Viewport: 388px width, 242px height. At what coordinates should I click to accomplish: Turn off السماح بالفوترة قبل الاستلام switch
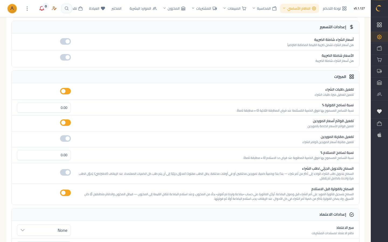point(65,193)
